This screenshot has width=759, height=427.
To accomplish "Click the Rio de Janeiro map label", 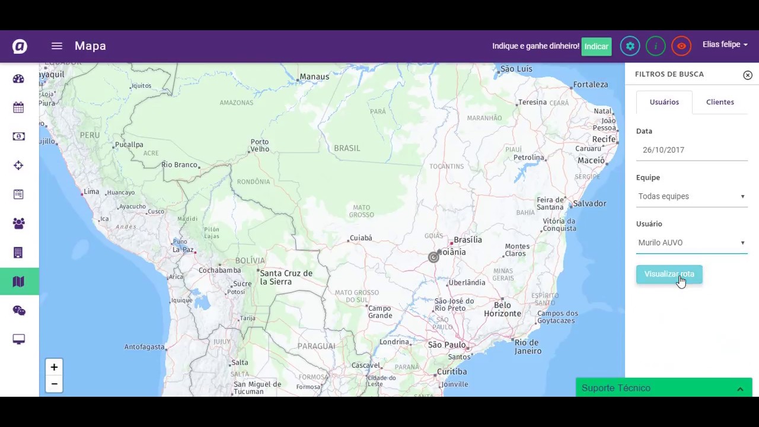I will coord(528,346).
